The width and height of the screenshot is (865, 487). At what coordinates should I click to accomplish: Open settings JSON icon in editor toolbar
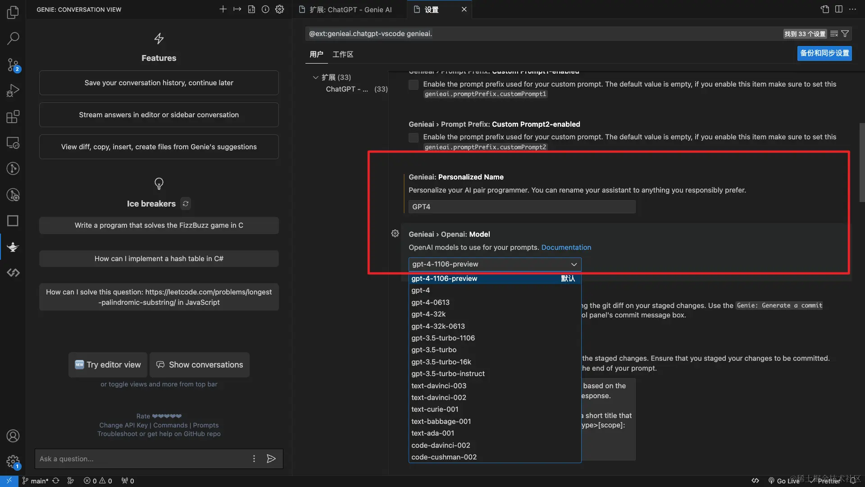coord(824,9)
